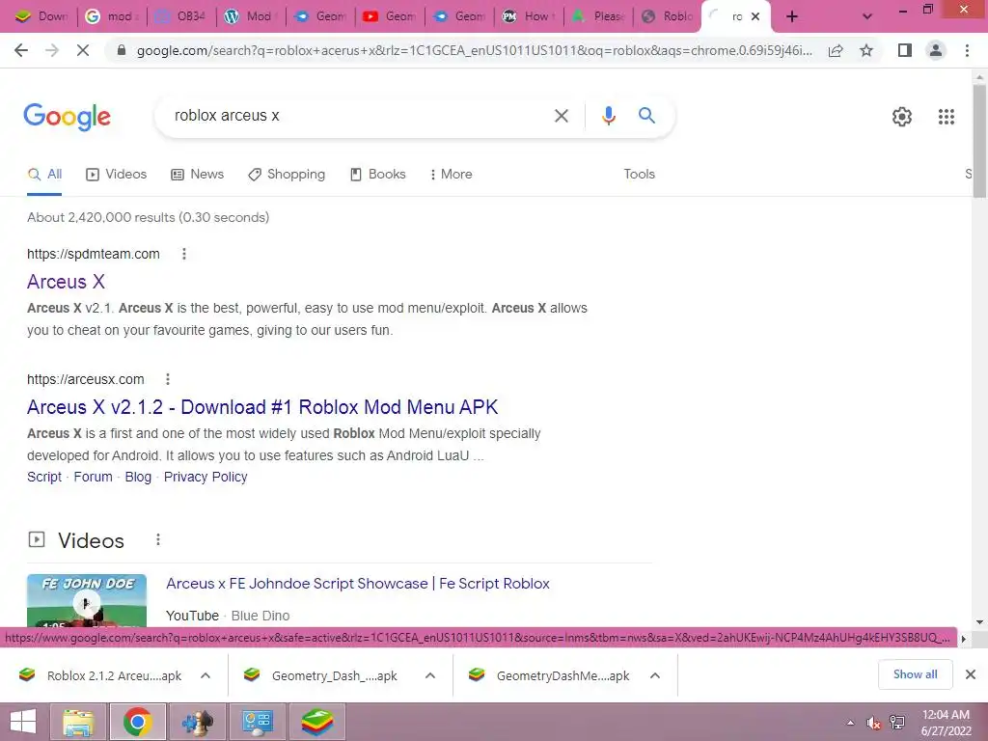Switch to the Roblo tab

click(x=668, y=16)
